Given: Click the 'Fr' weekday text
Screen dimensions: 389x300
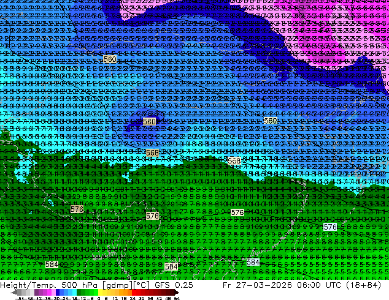Looking at the screenshot, I should pos(226,285).
